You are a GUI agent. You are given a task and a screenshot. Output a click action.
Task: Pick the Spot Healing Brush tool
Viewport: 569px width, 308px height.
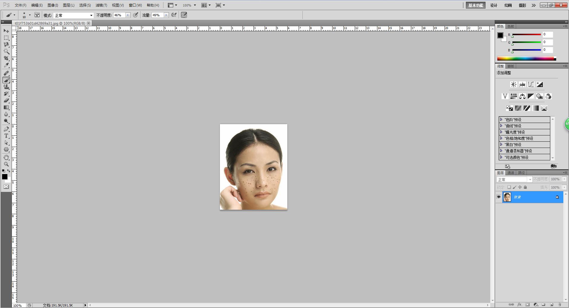pos(6,73)
